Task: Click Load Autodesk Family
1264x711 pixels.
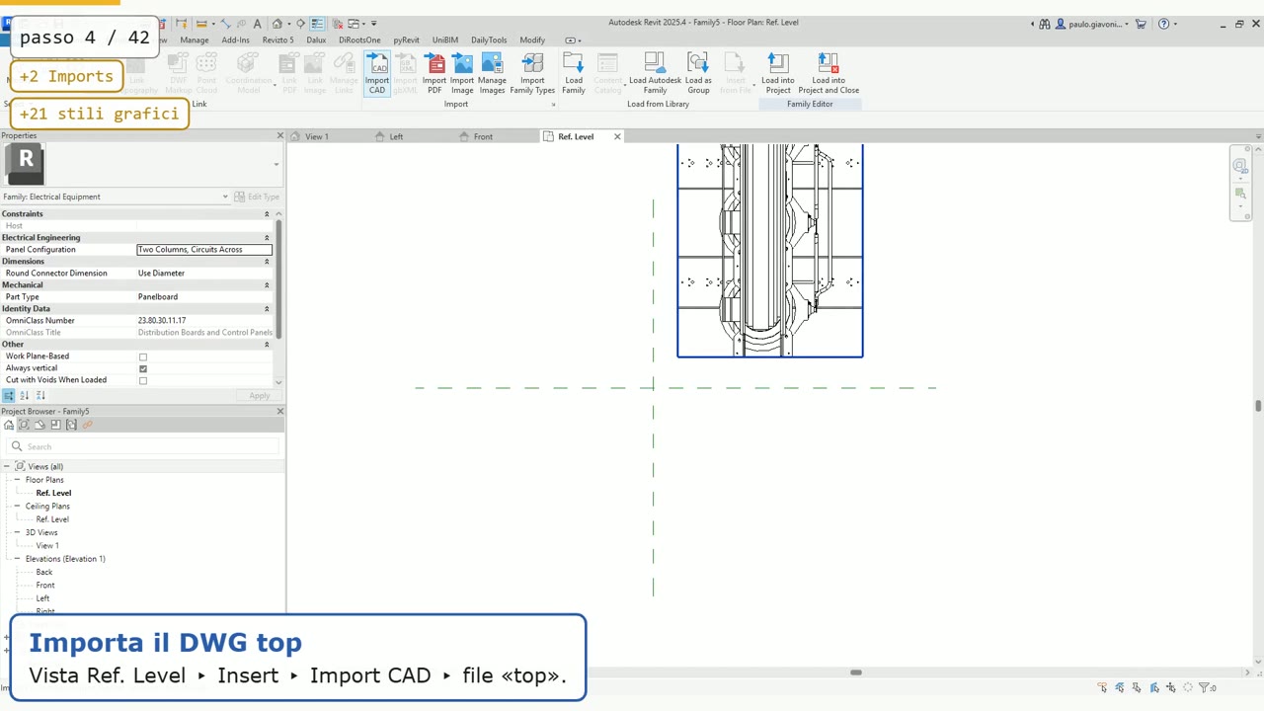Action: (655, 74)
